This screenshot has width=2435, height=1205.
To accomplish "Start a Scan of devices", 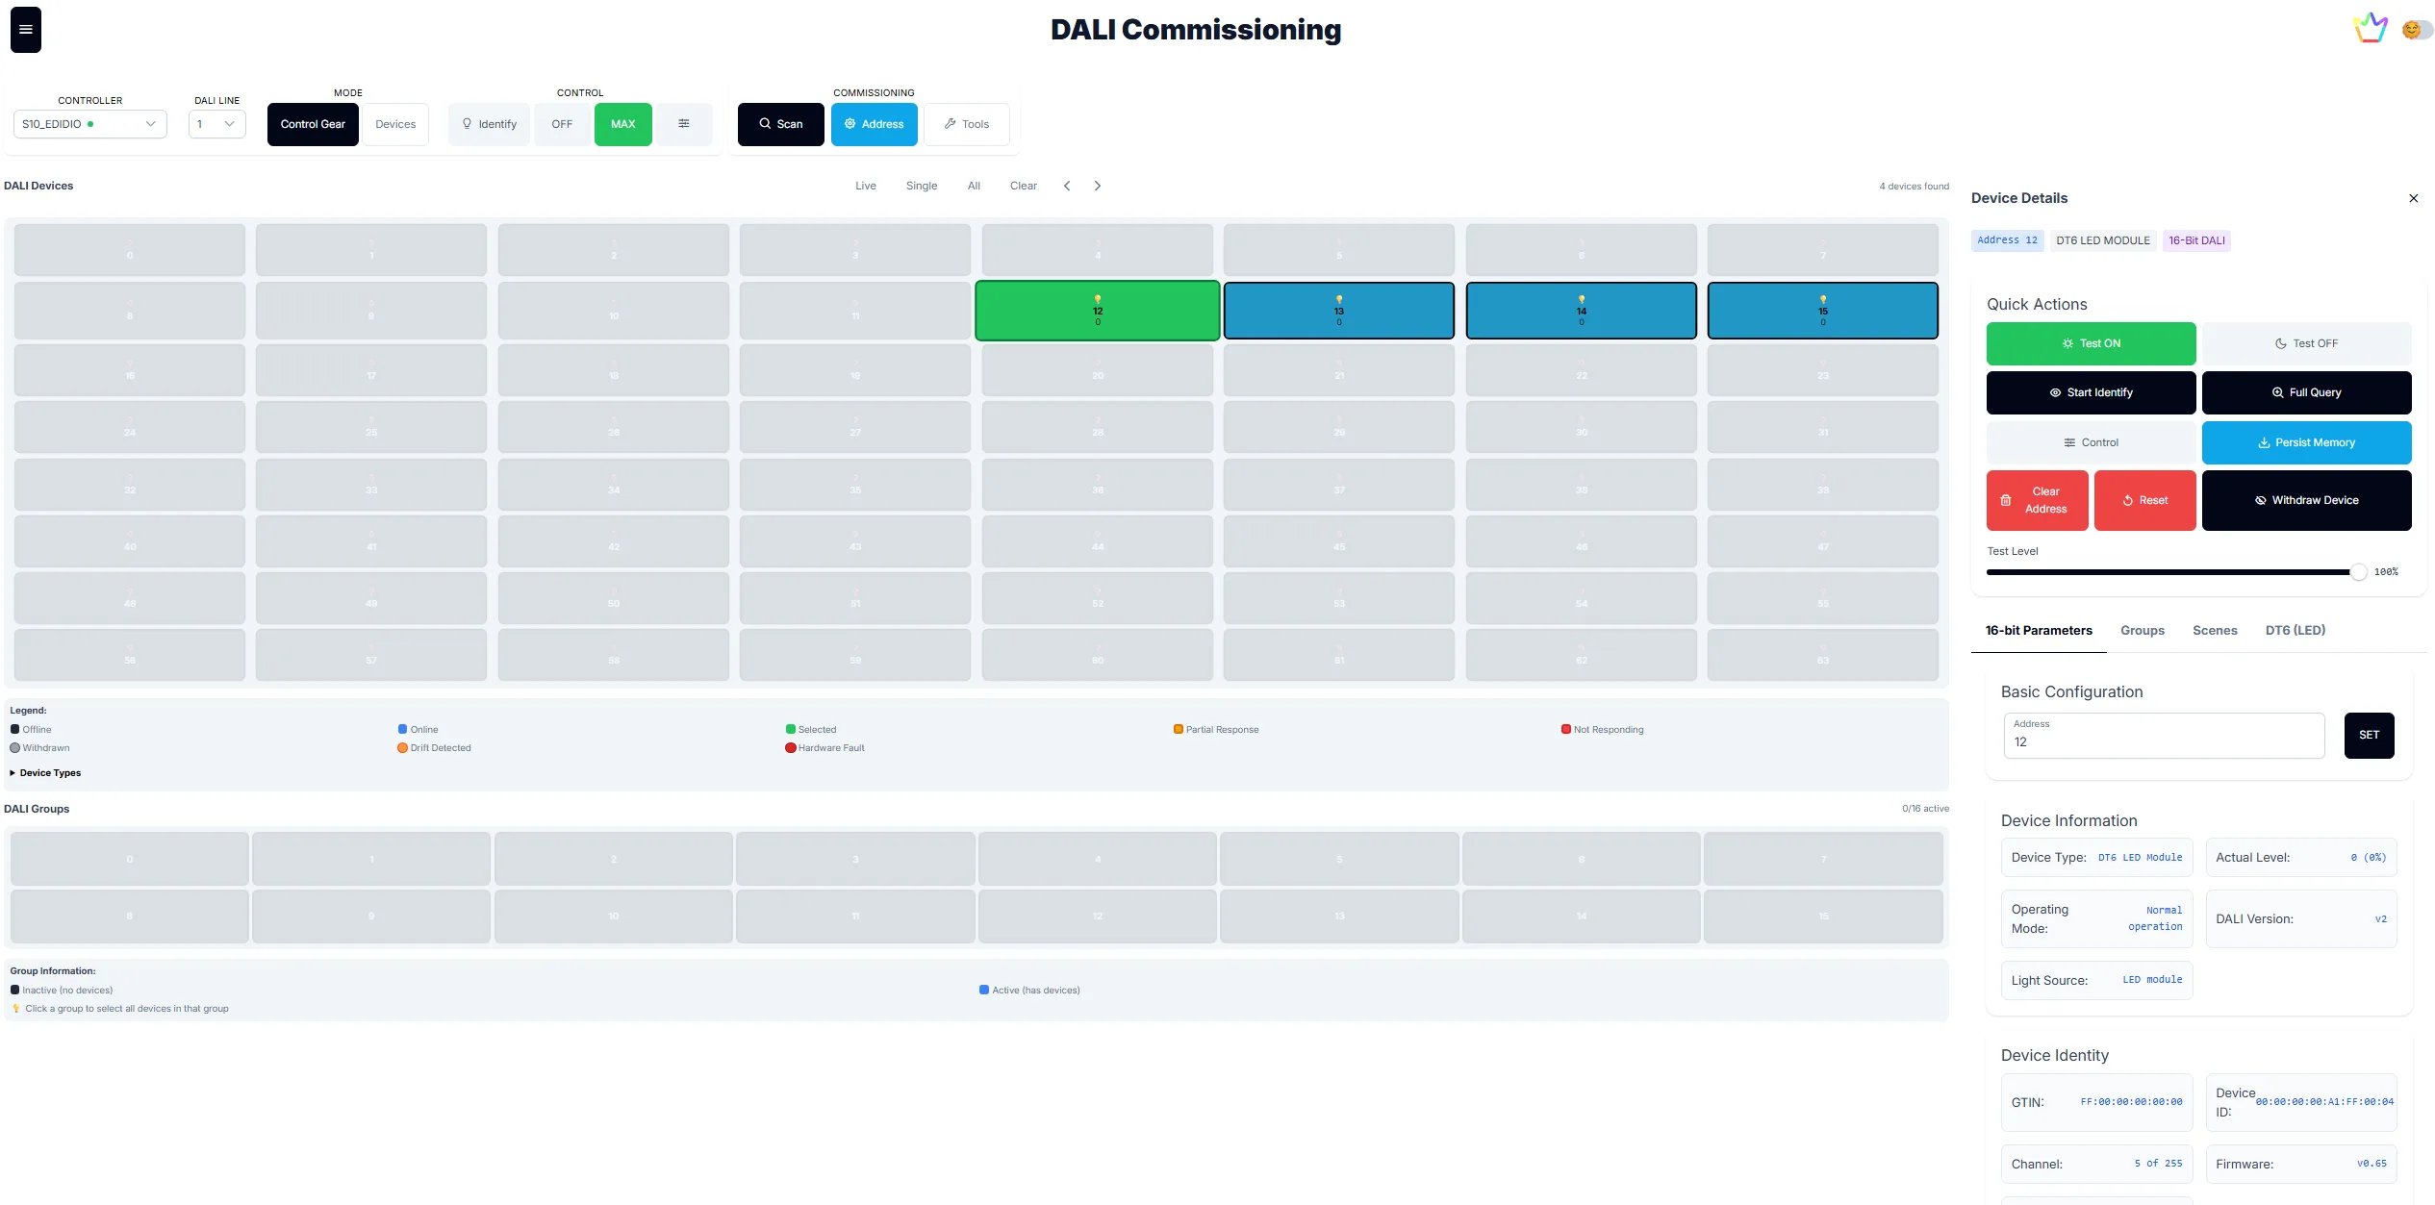I will 780,124.
